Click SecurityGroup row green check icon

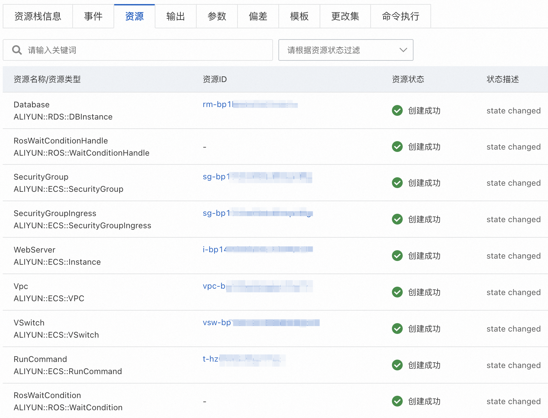[x=397, y=183]
